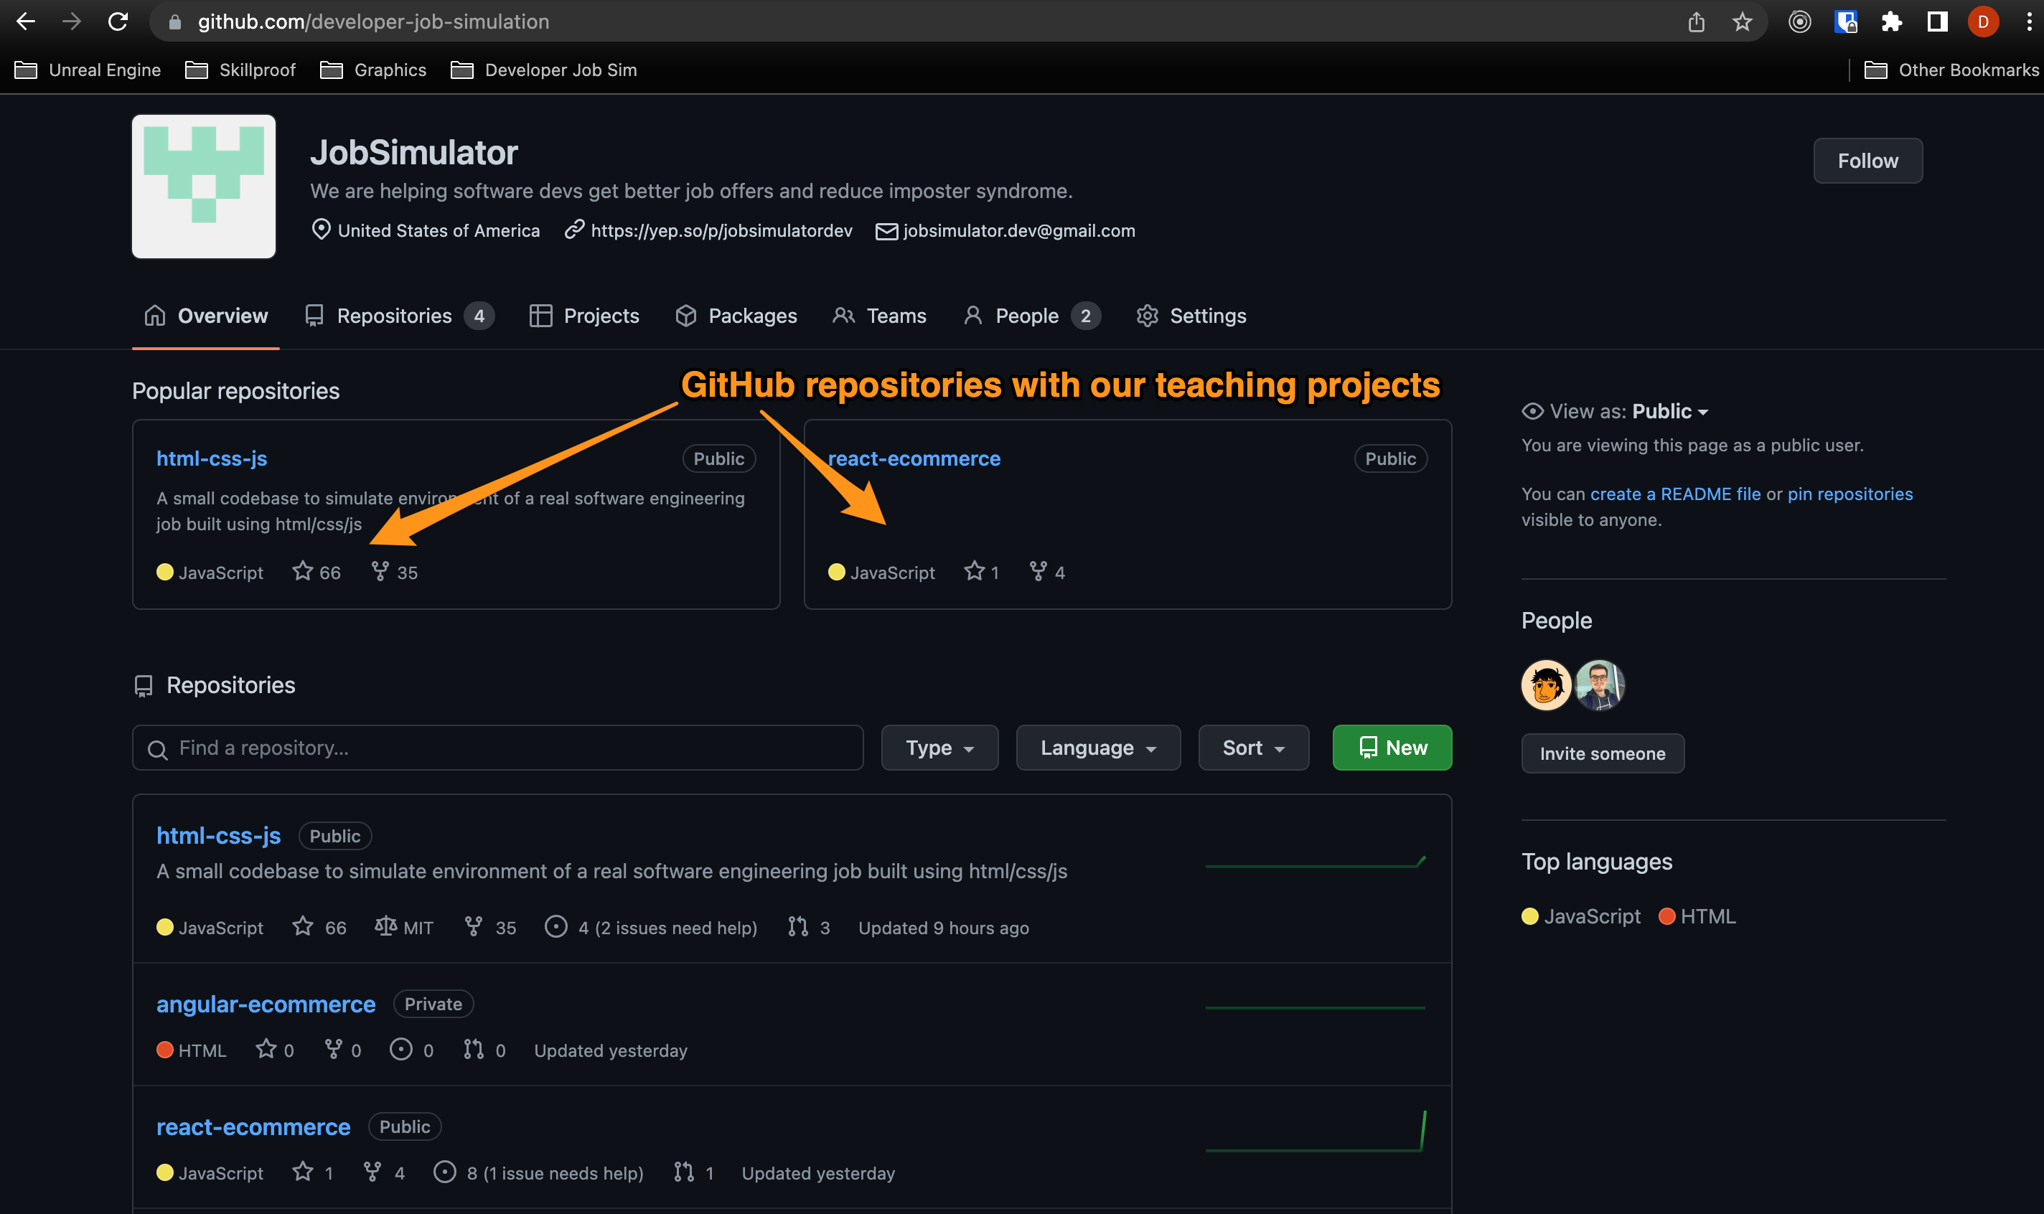The width and height of the screenshot is (2044, 1214).
Task: Click the MIT license link in html-css-js row
Action: click(404, 927)
